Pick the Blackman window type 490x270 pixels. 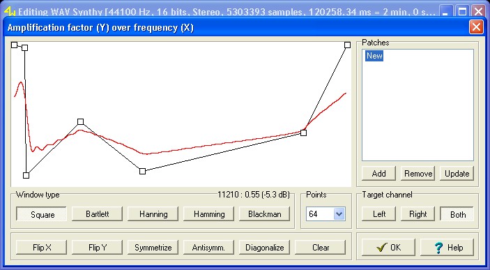click(x=264, y=214)
